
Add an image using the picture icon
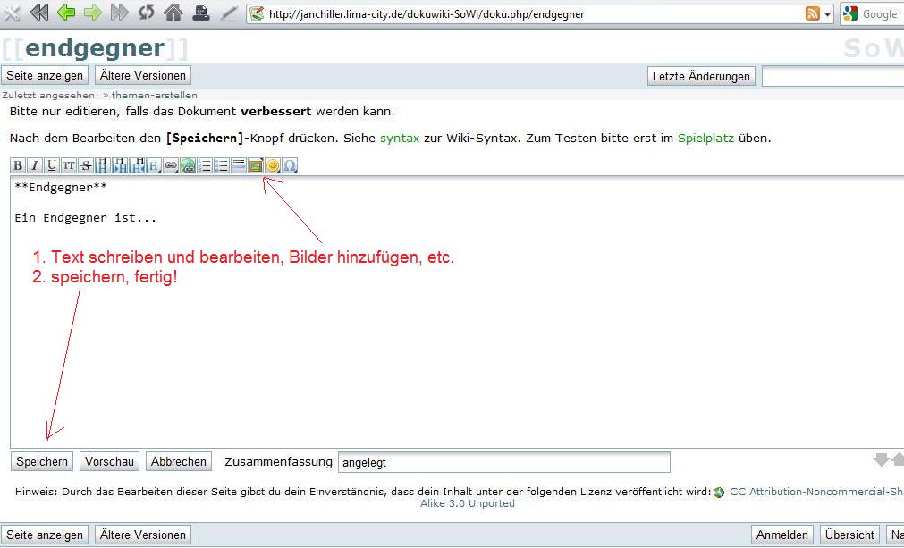tap(256, 165)
